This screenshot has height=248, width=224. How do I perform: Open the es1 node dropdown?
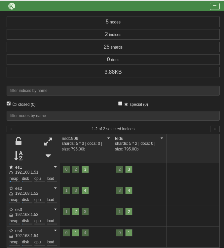(55, 167)
